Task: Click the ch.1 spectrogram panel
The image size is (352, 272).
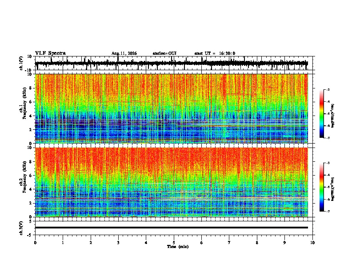Action: [171, 108]
